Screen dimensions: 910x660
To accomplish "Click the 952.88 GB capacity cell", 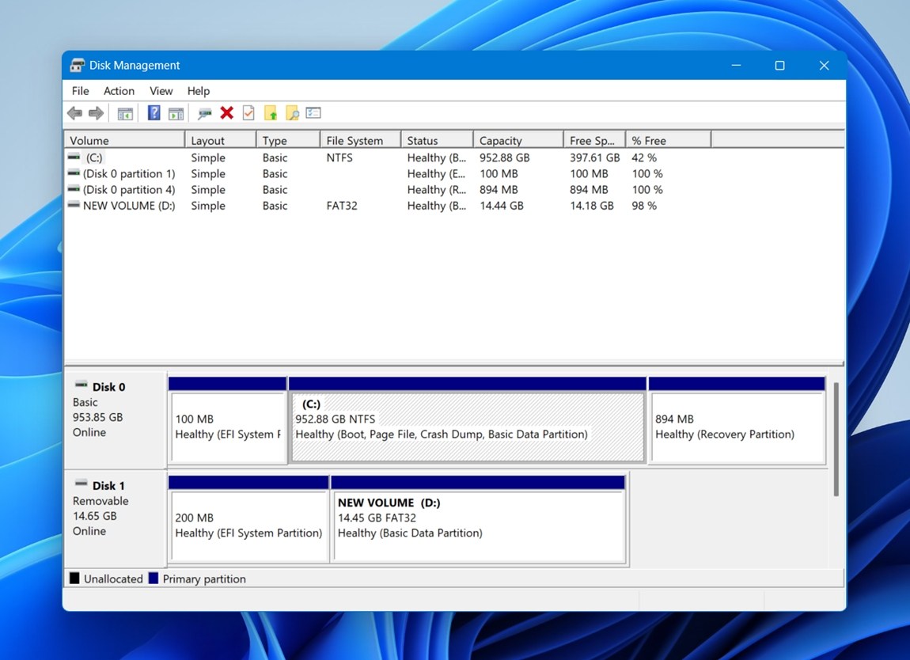I will point(504,158).
